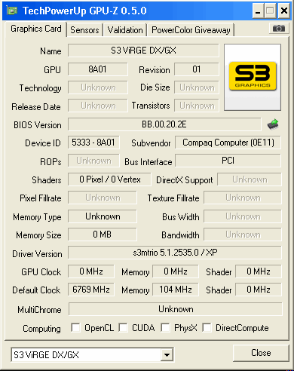The height and width of the screenshot is (371, 294).
Task: Click the Bandwidth label
Action: point(180,235)
